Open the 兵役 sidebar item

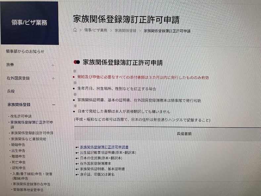pos(11,91)
